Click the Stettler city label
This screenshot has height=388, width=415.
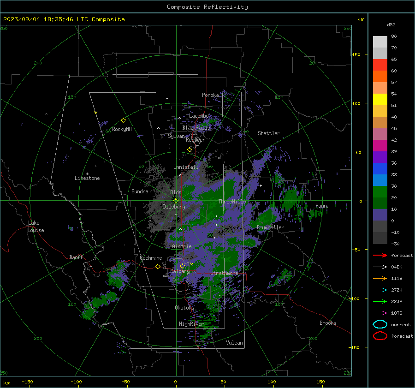(269, 133)
